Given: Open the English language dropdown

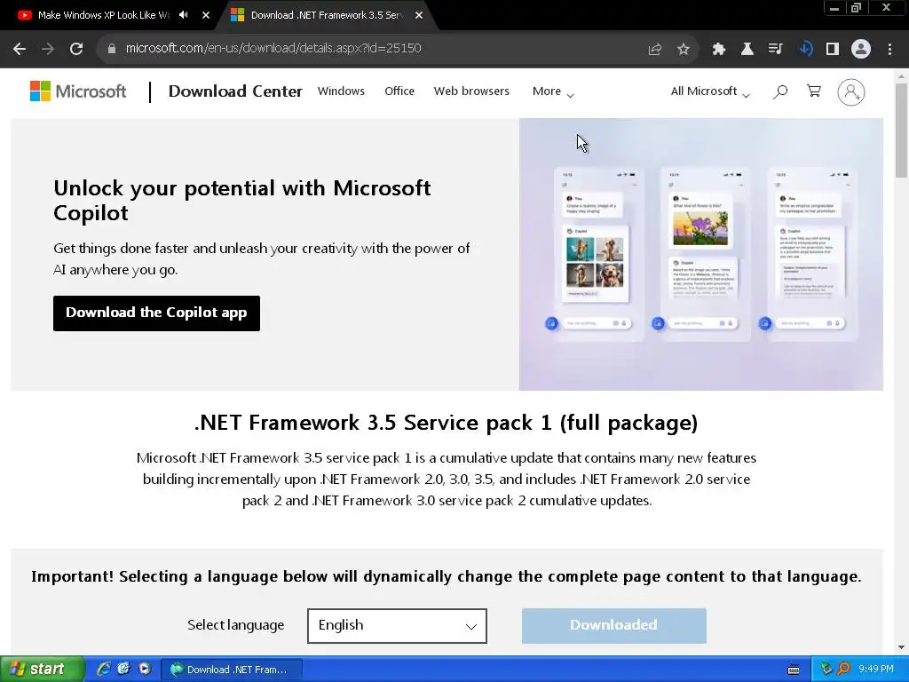Looking at the screenshot, I should [x=397, y=626].
